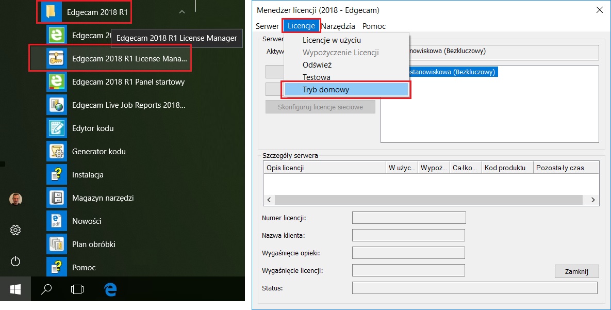Click the W użyc... column header

tap(402, 168)
